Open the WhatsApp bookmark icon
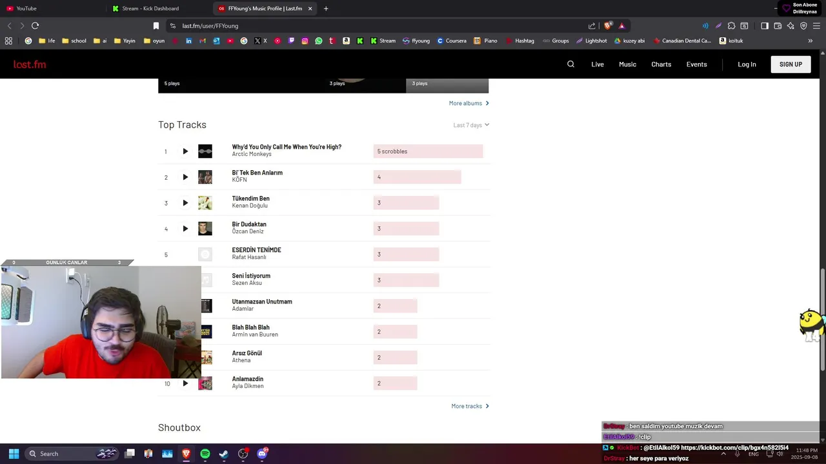 point(319,41)
